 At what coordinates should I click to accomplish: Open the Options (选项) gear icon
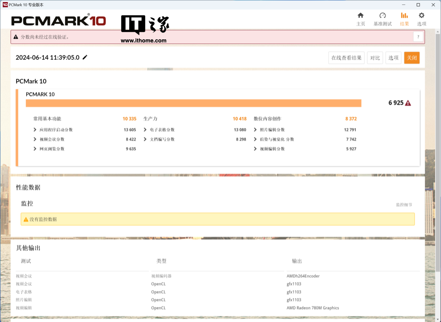click(421, 16)
